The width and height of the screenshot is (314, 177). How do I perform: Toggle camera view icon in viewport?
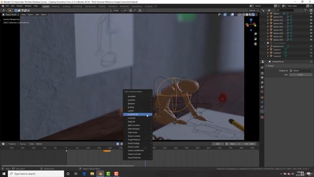(x=255, y=44)
